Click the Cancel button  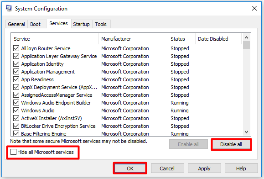point(167,168)
